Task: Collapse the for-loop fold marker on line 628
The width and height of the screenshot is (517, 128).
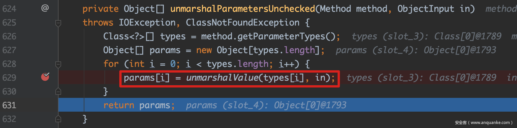Action: point(58,64)
